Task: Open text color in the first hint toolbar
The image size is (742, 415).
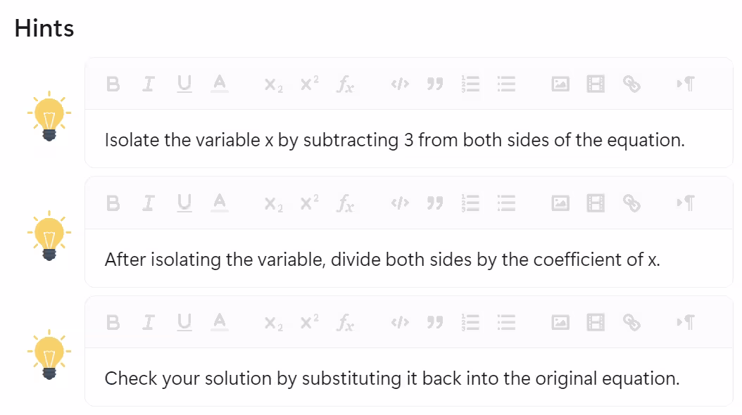Action: point(220,84)
